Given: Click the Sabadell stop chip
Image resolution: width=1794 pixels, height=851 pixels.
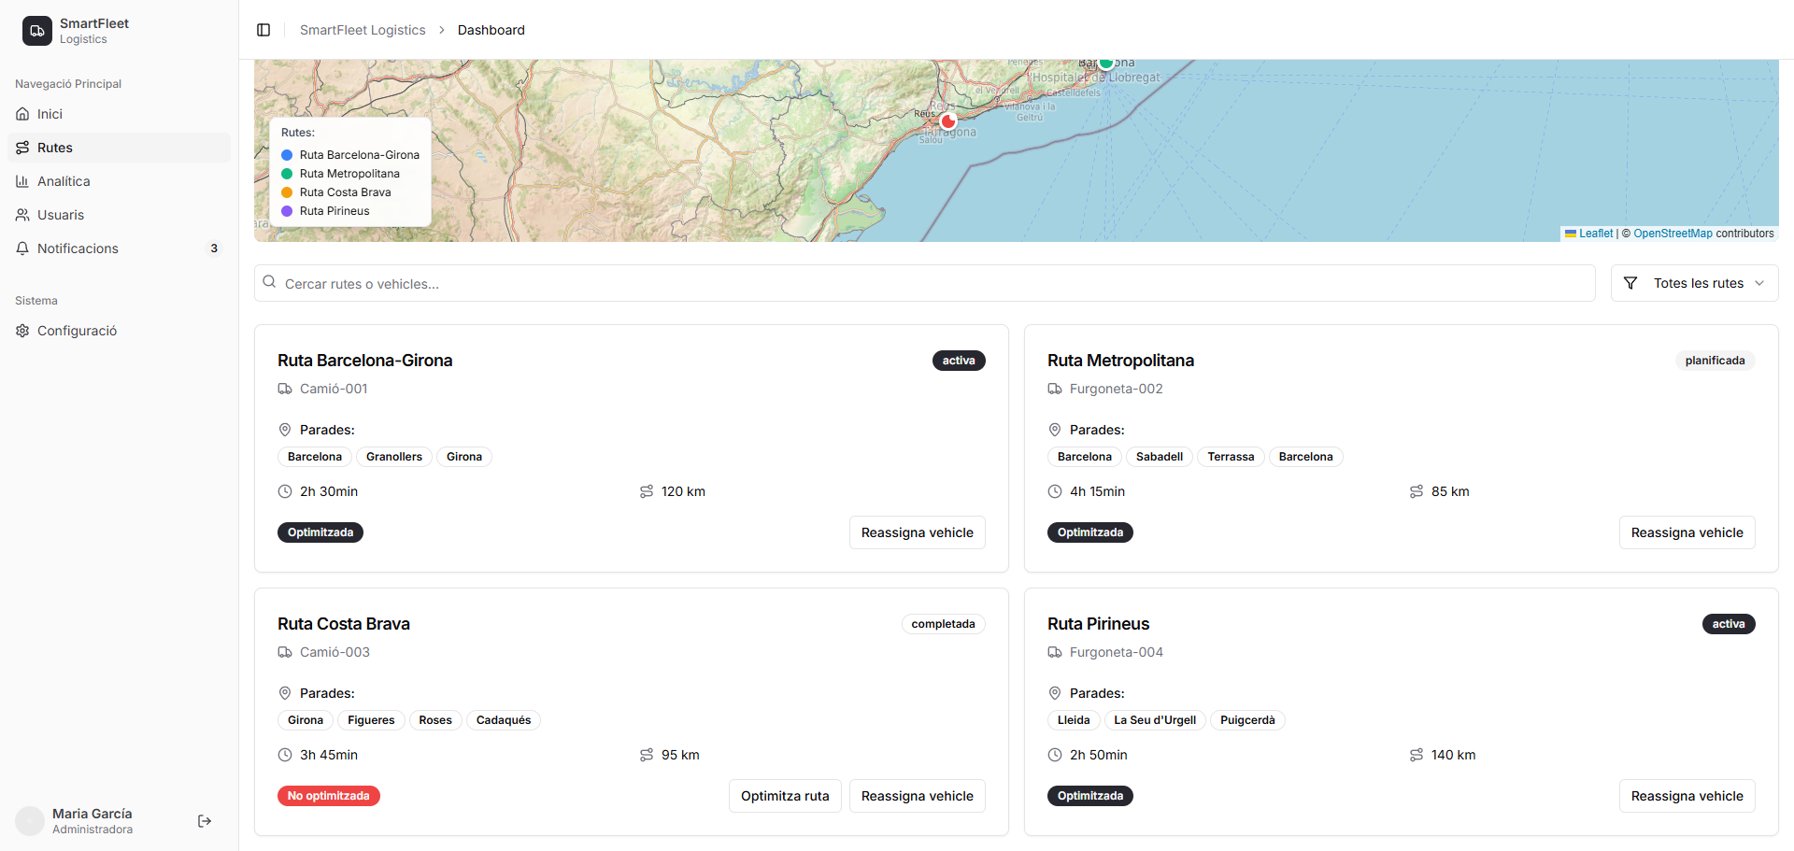Looking at the screenshot, I should [1160, 457].
